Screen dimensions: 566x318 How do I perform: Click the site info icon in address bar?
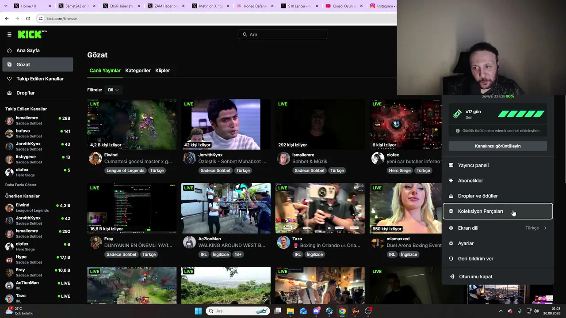(40, 19)
